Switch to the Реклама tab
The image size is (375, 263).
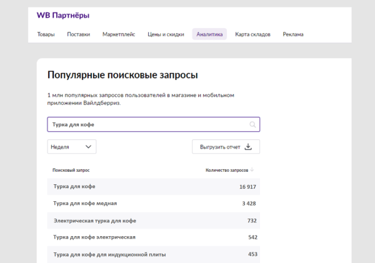click(292, 34)
